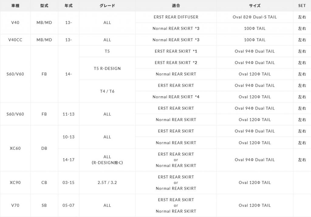The image size is (311, 217).
Task: Click the 05-07 year cell
Action: [x=69, y=205]
